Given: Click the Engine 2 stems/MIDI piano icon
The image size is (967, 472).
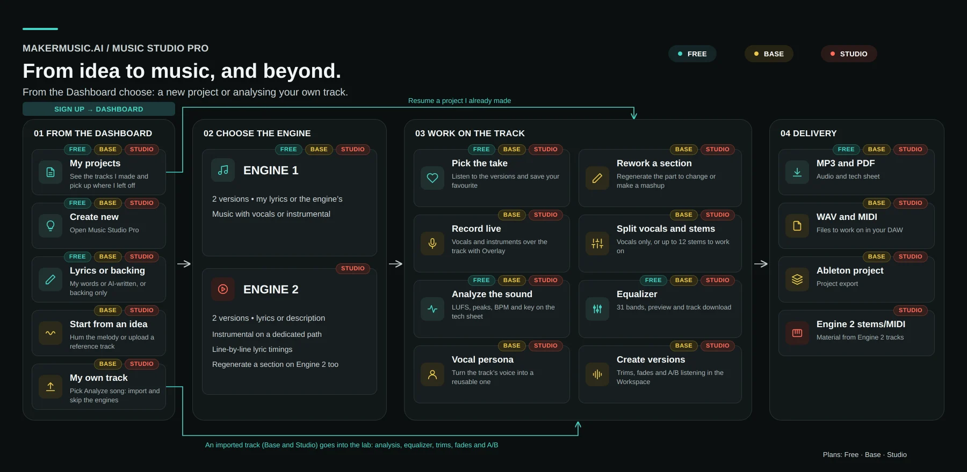Looking at the screenshot, I should point(797,333).
